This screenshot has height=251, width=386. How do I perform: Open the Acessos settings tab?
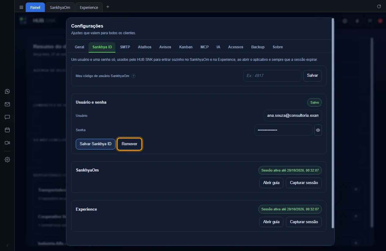[236, 47]
